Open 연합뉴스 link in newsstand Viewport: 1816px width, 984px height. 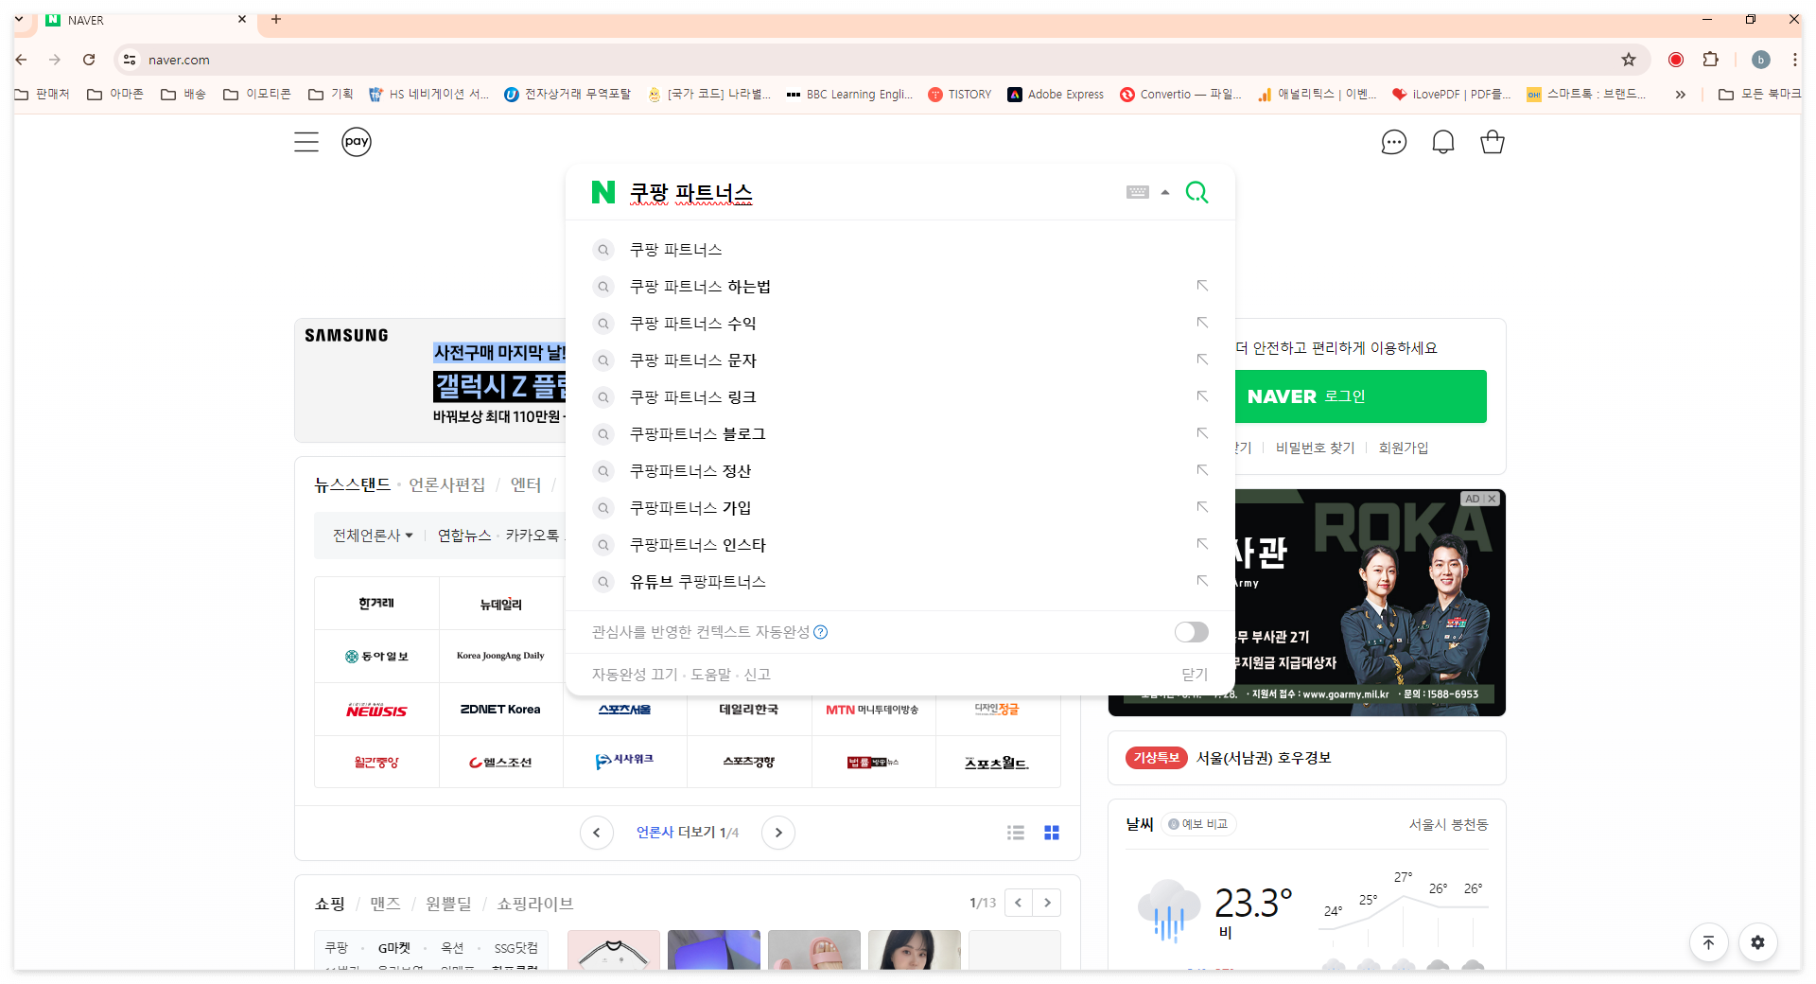pos(463,536)
